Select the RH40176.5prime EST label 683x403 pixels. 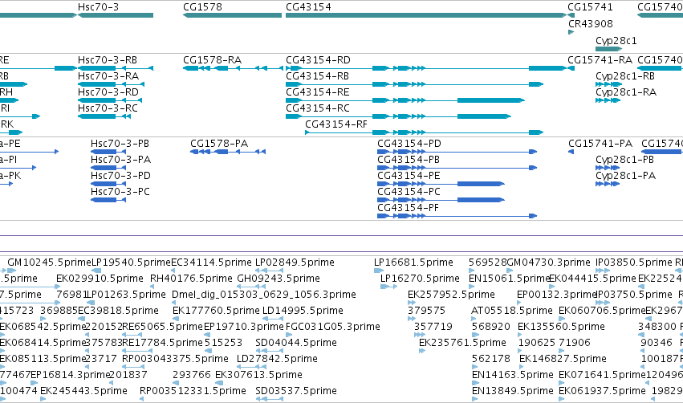[x=191, y=279]
